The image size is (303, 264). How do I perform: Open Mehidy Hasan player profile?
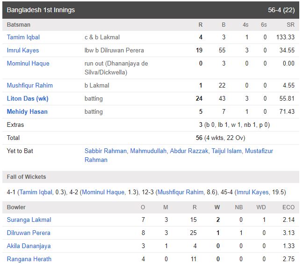(27, 111)
